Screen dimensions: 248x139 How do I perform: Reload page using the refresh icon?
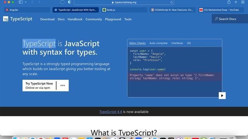[x=171, y=2]
